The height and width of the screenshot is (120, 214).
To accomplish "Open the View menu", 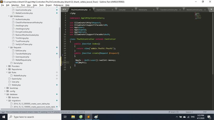I will pyautogui.click(x=29, y=5).
